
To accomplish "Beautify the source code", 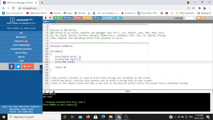I will tap(107, 18).
